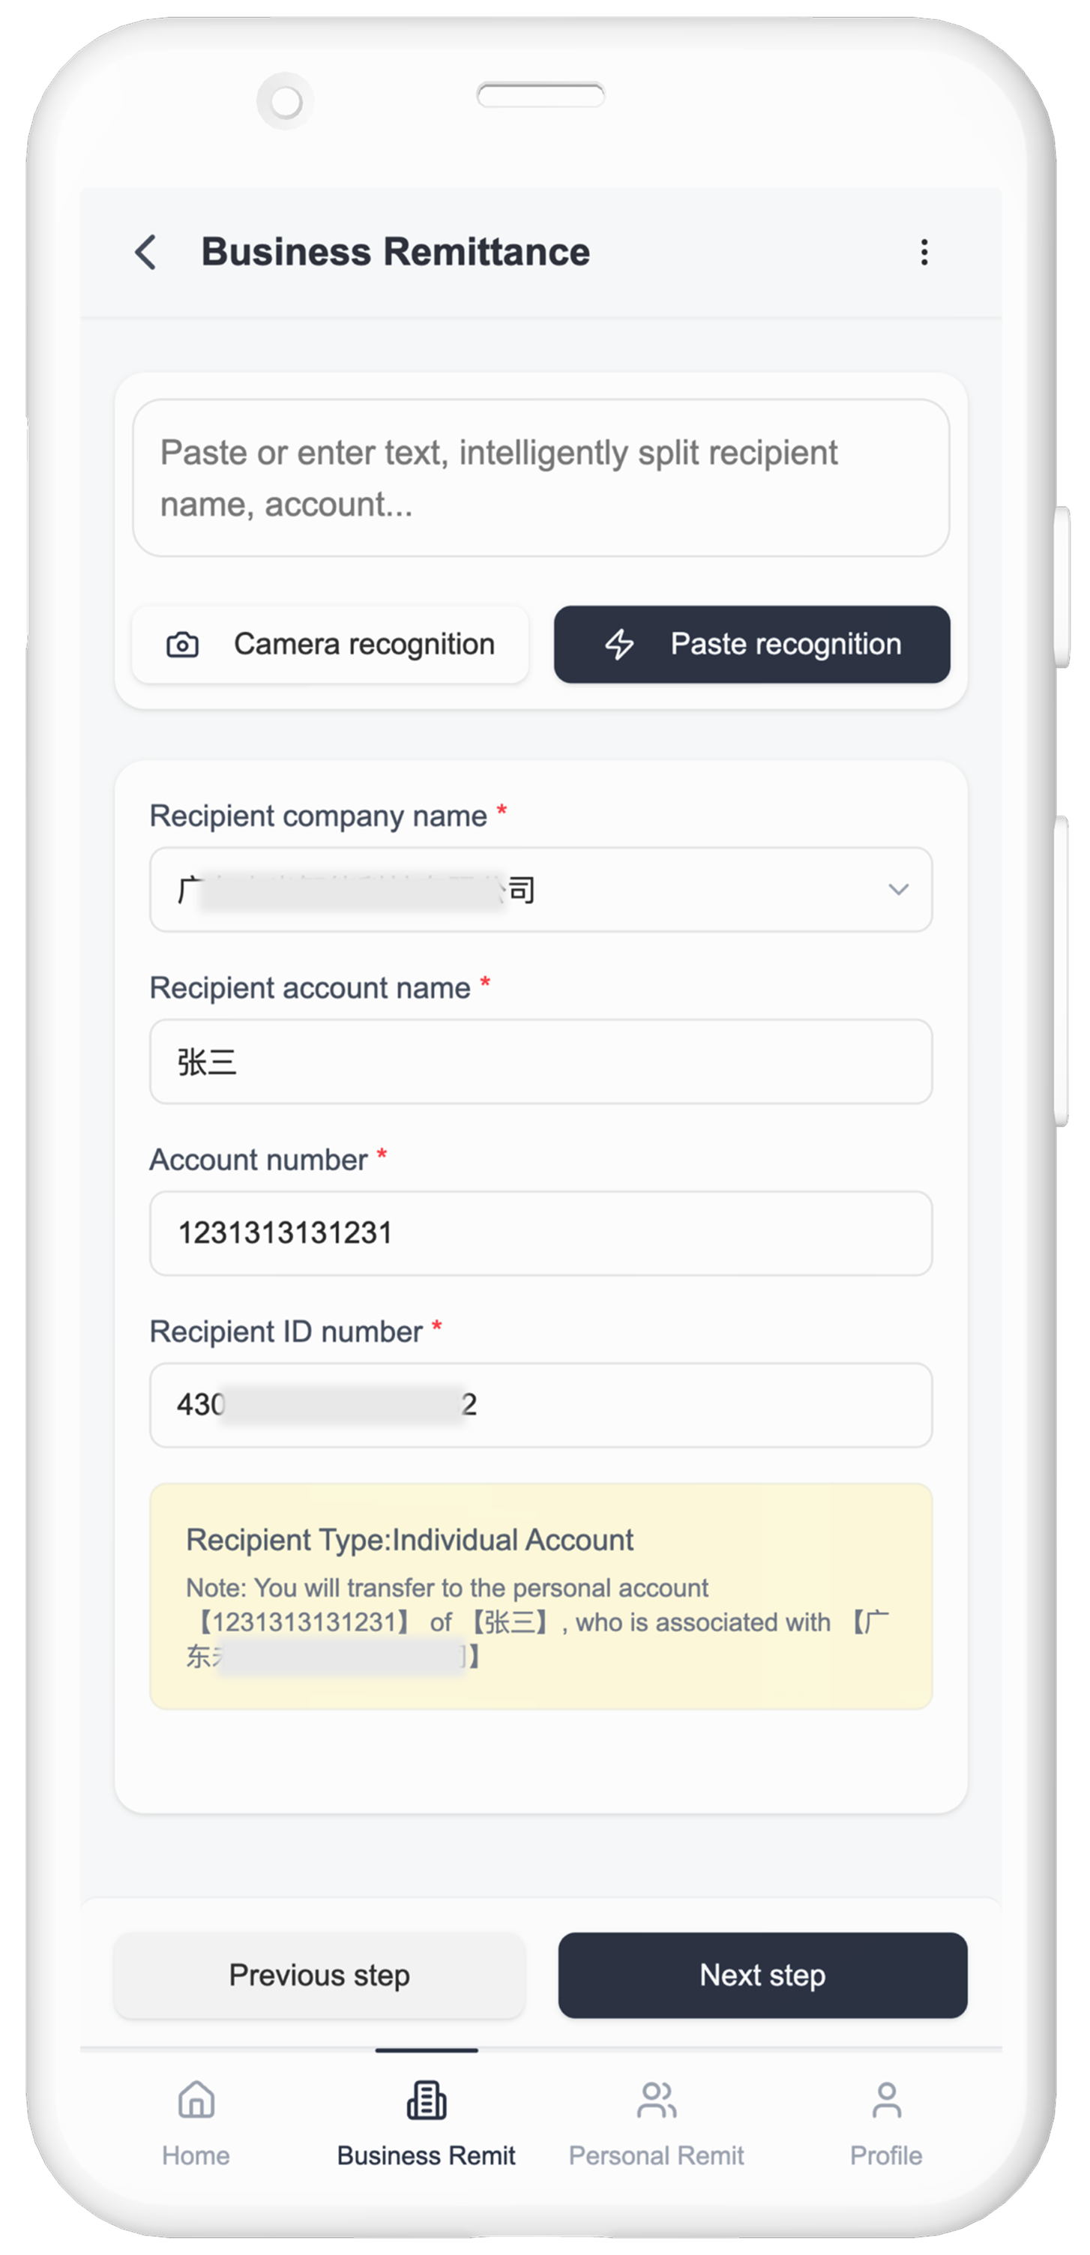Click the Account number input field
This screenshot has width=1090, height=2255.
tap(541, 1232)
